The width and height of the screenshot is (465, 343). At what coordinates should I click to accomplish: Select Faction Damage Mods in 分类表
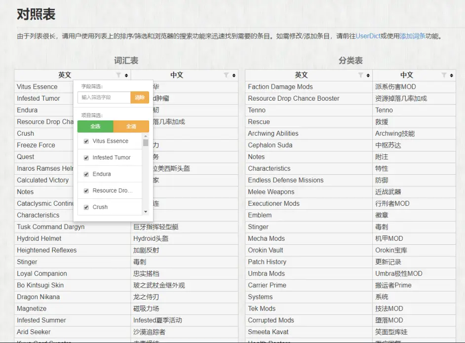coord(309,87)
